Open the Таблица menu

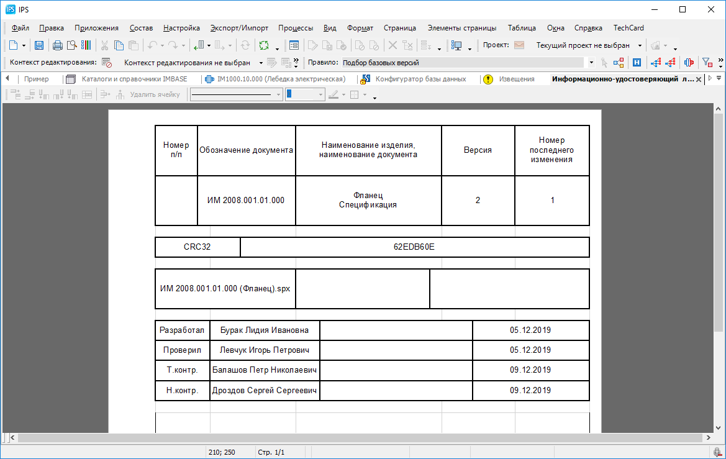pyautogui.click(x=522, y=28)
